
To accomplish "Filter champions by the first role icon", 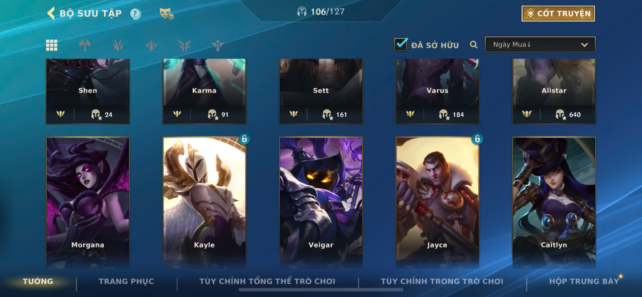I will pos(85,45).
